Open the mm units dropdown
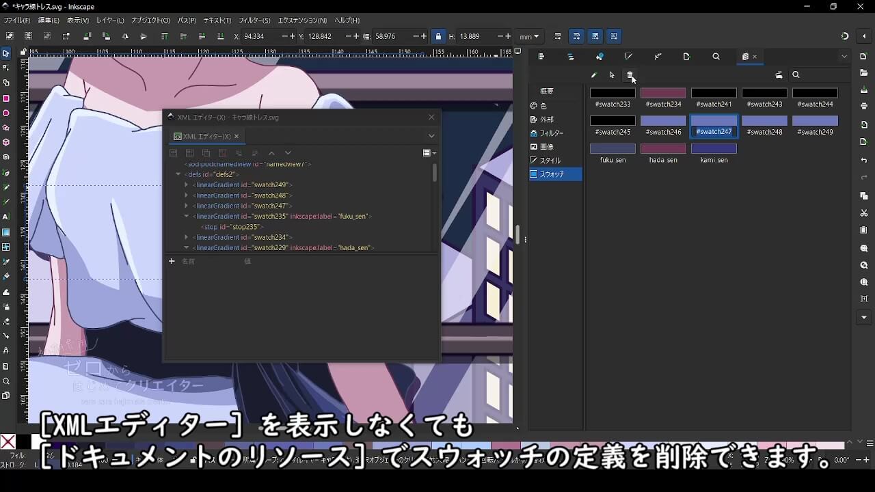The width and height of the screenshot is (875, 492). pos(529,36)
